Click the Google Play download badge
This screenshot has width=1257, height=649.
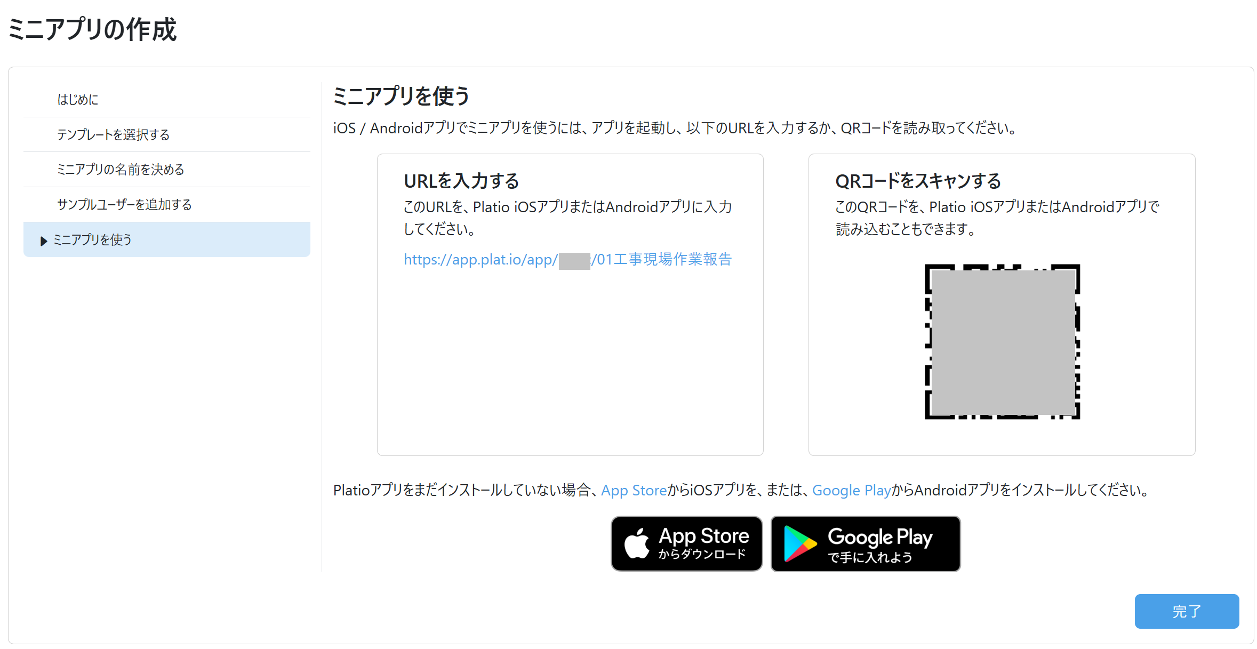(x=866, y=543)
